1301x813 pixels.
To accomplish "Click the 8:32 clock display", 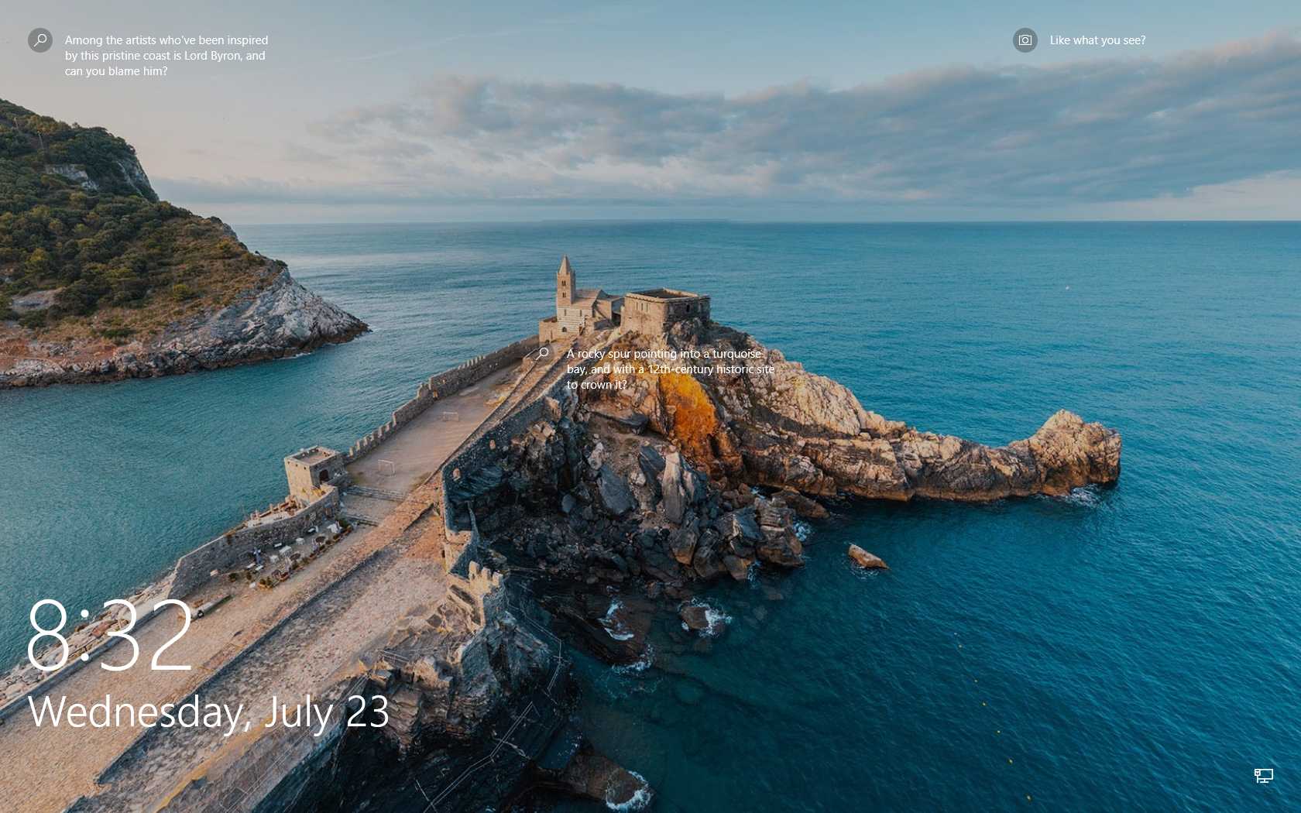I will pyautogui.click(x=109, y=635).
